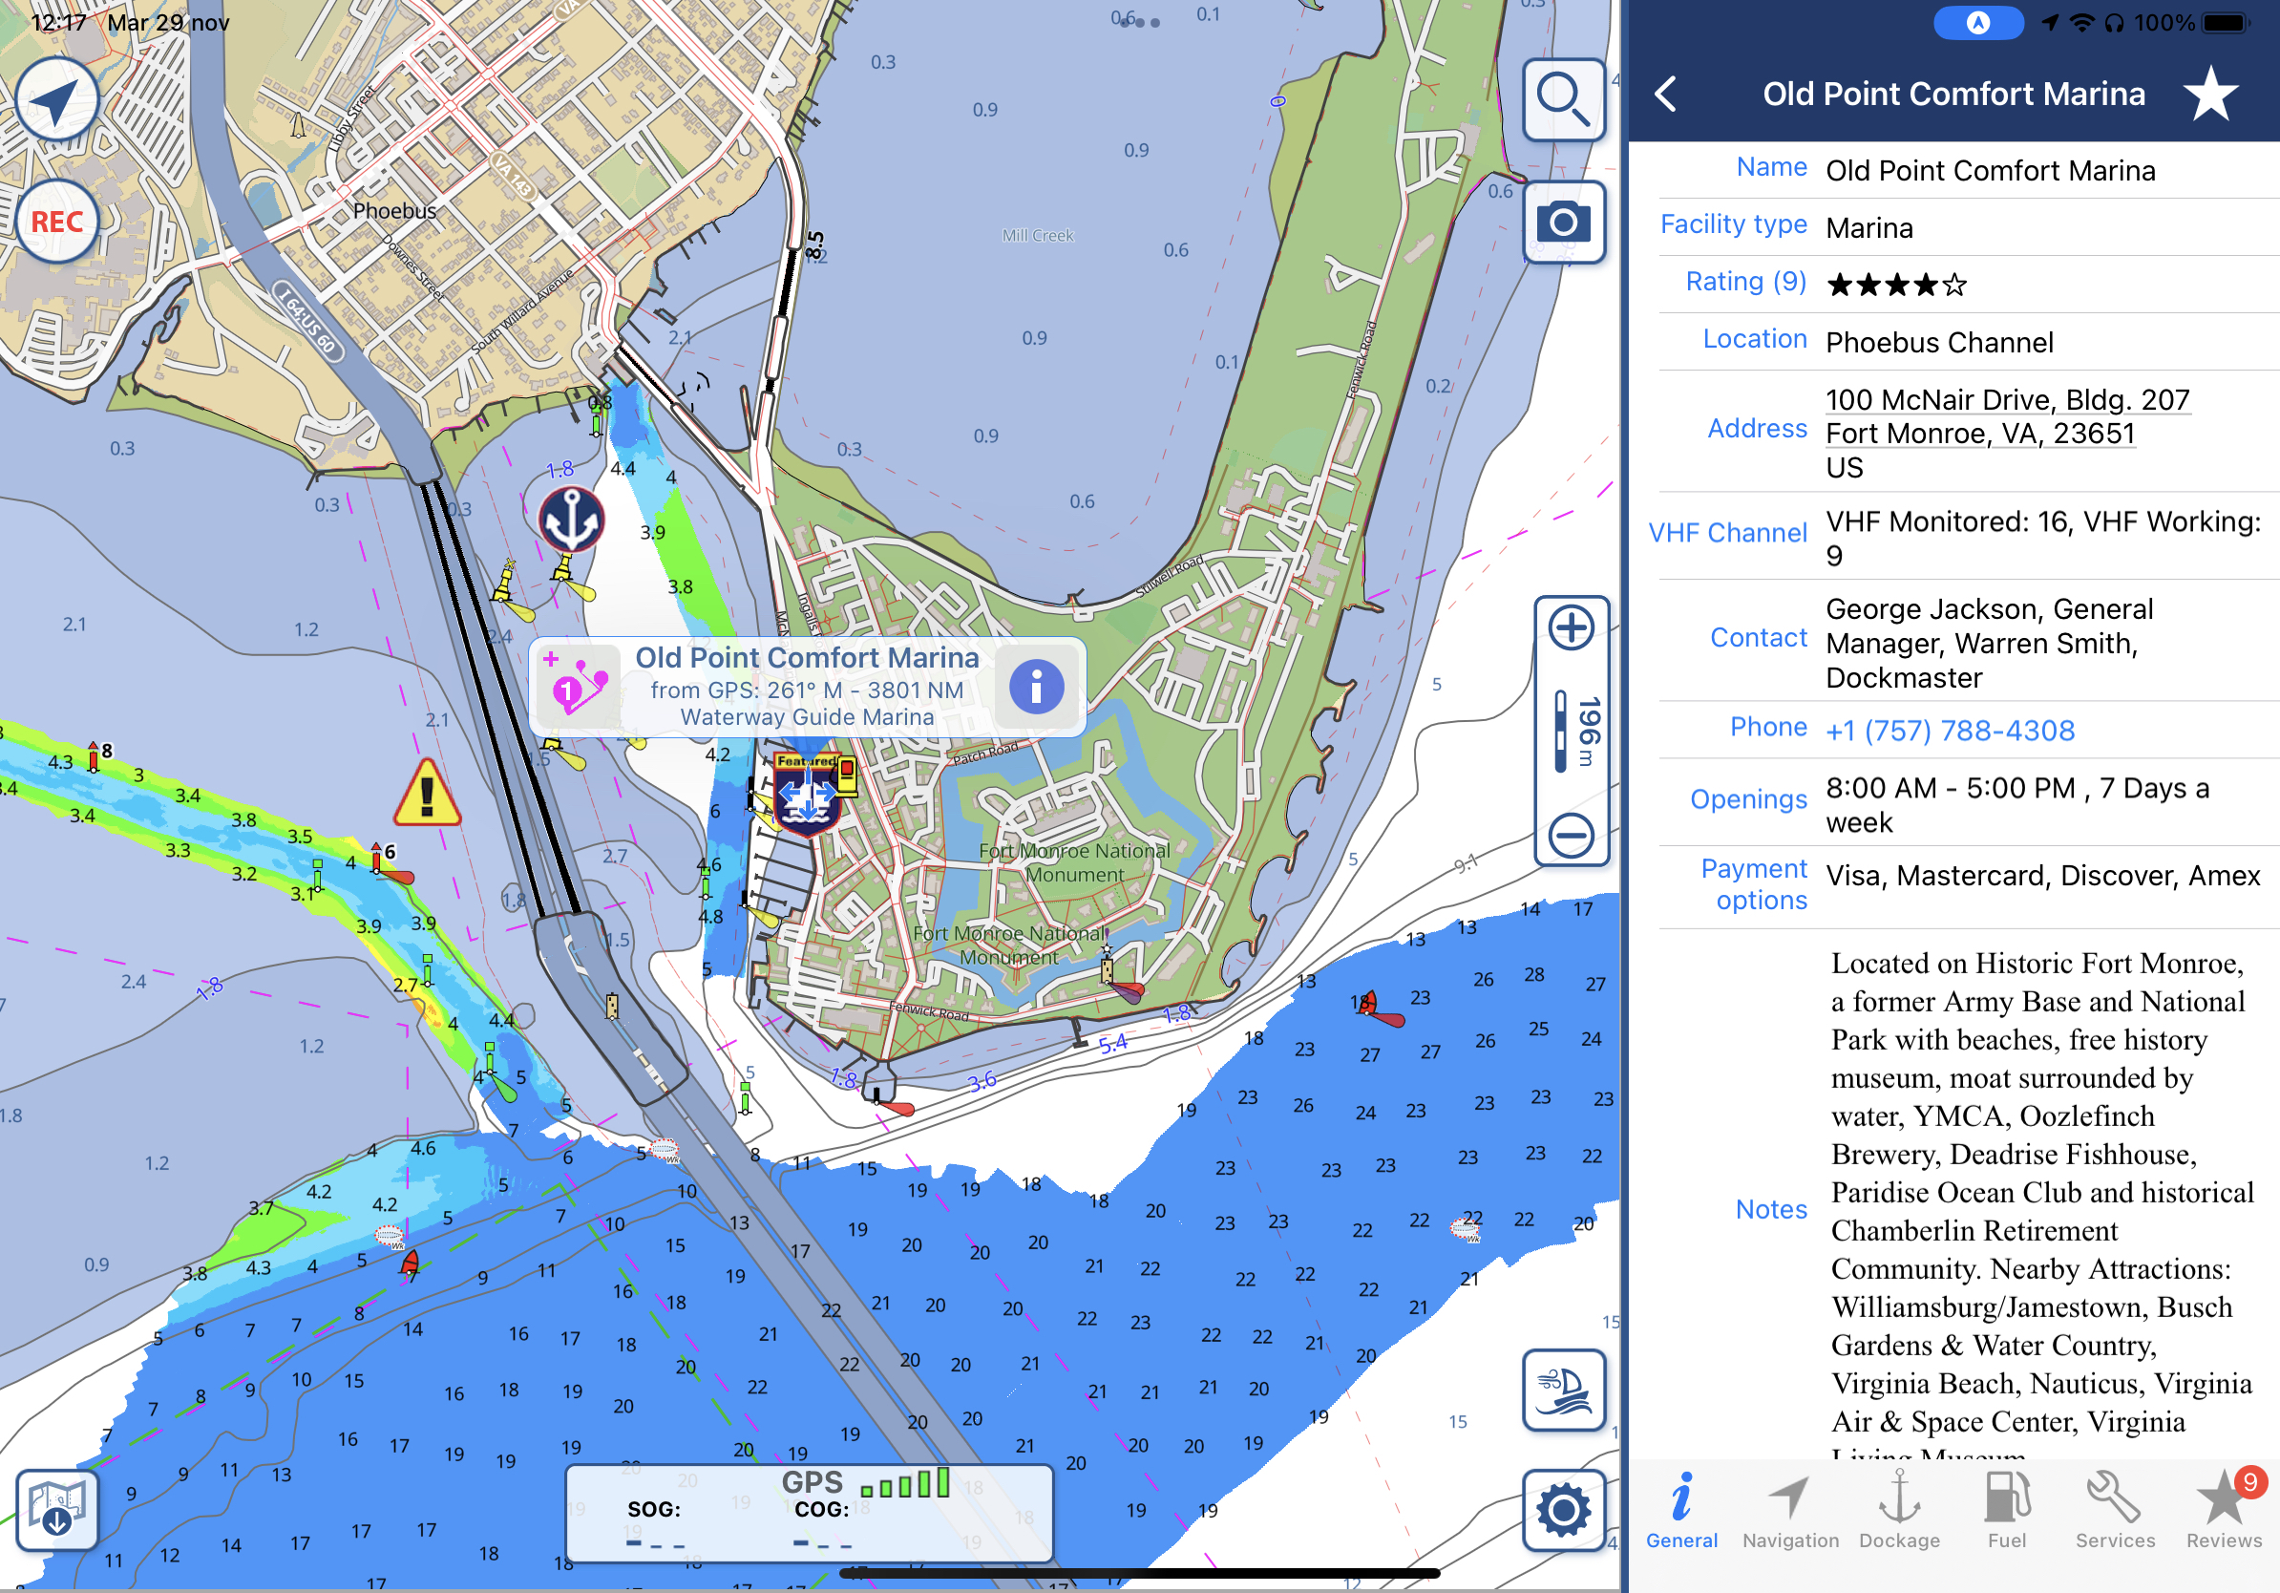Switch to the Services tab
The image size is (2280, 1593).
pyautogui.click(x=2115, y=1511)
